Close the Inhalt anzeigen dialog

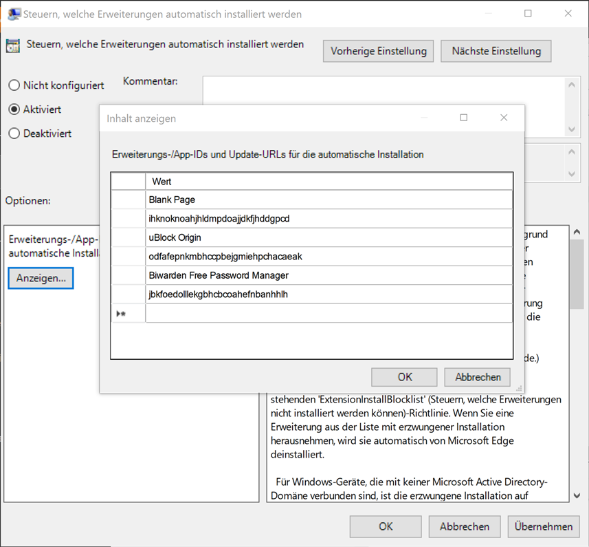click(x=504, y=118)
